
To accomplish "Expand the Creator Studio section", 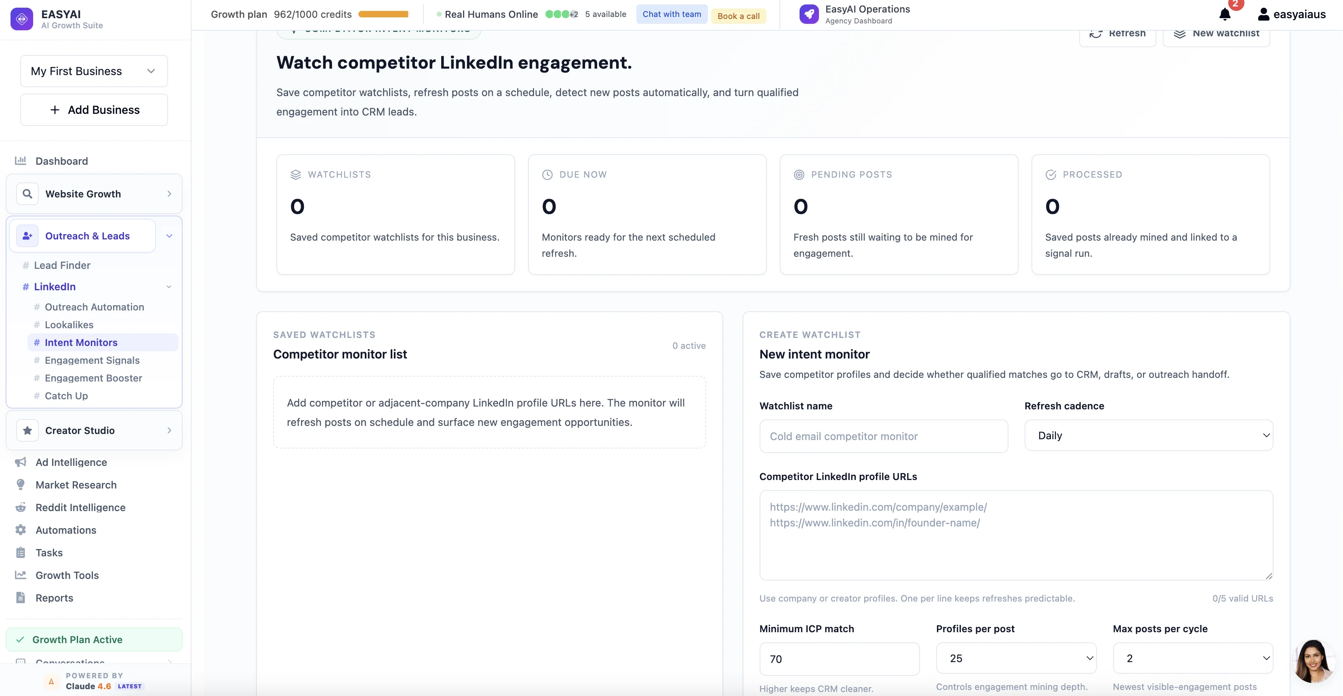I will pyautogui.click(x=169, y=430).
